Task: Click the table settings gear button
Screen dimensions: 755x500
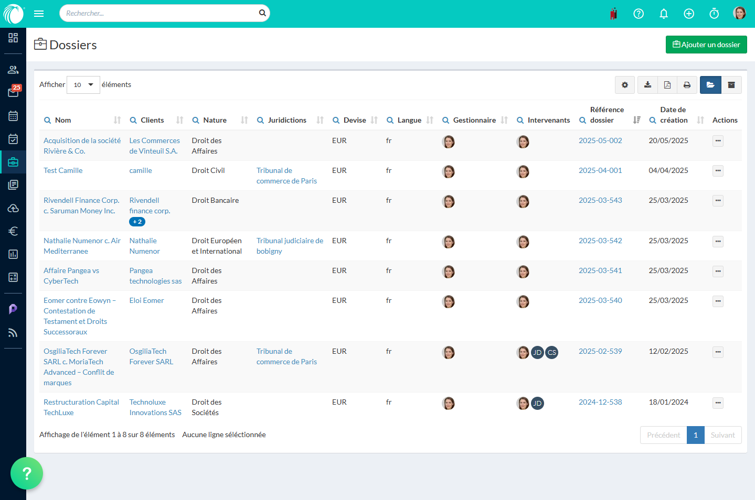Action: point(625,85)
